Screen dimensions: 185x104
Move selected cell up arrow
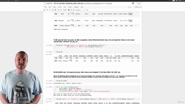(x=58, y=10)
